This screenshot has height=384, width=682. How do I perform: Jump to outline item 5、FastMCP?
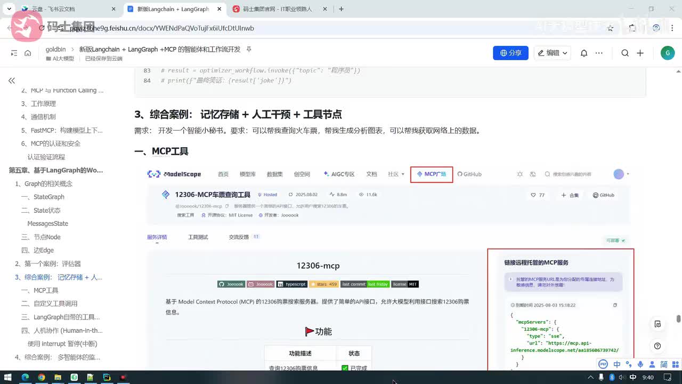click(62, 130)
